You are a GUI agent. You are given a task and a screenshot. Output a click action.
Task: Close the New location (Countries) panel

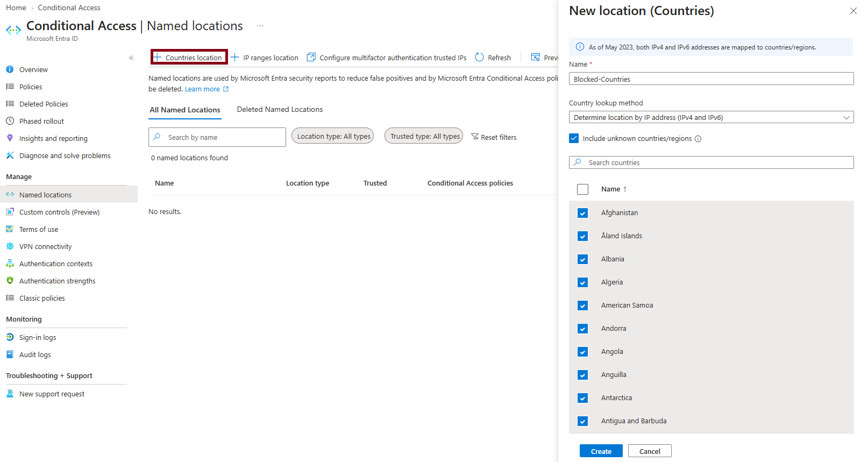click(853, 11)
